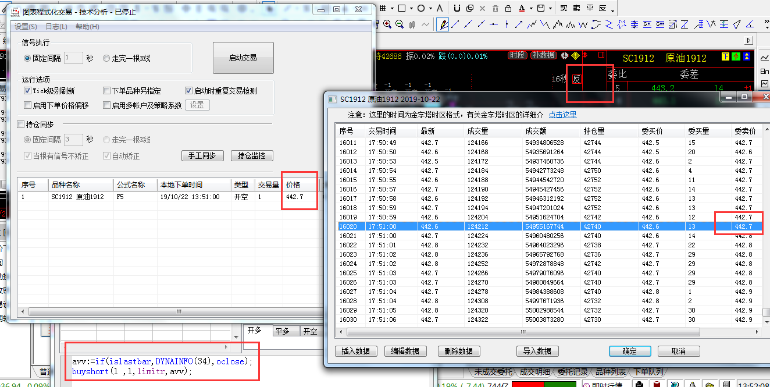770x387 pixels.
Task: Click the 时段 button in chart header
Action: point(516,55)
